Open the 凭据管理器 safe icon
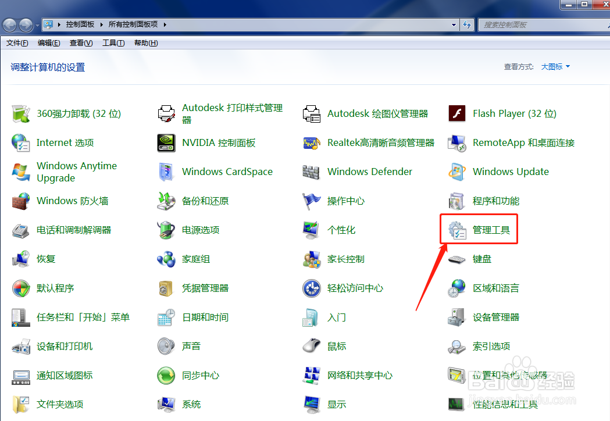This screenshot has width=610, height=421. click(x=166, y=288)
